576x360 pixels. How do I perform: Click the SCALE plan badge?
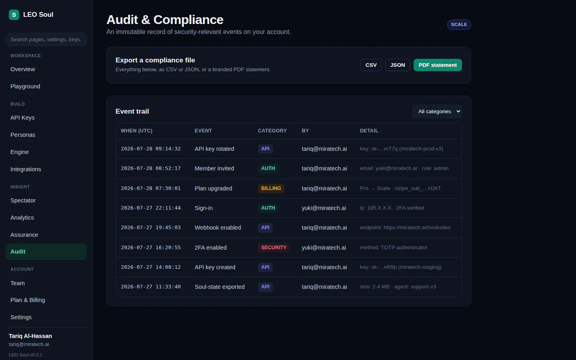tap(459, 25)
